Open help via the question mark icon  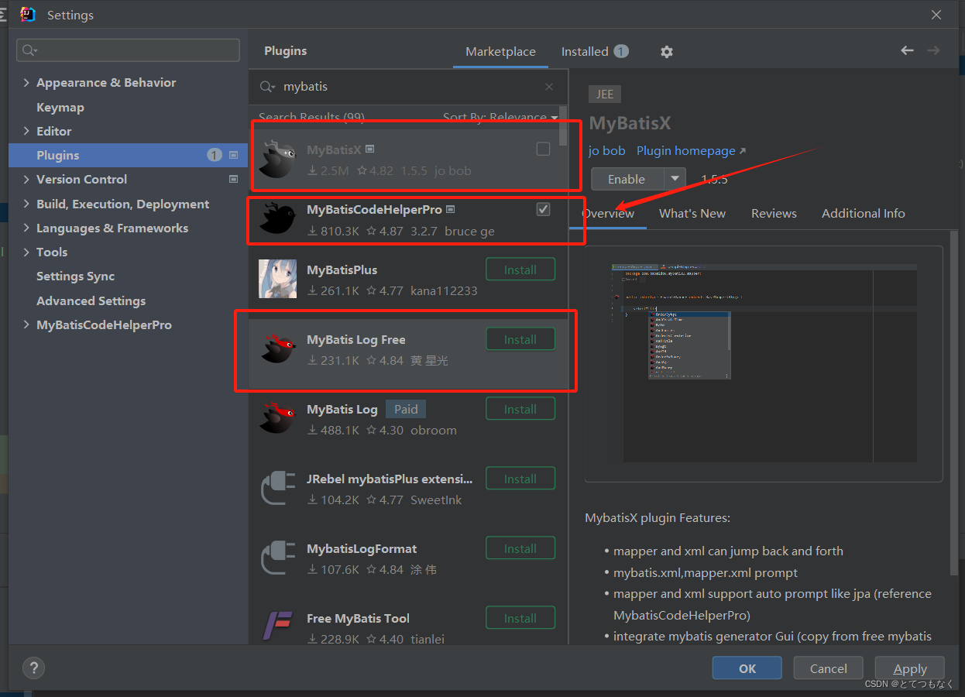33,668
